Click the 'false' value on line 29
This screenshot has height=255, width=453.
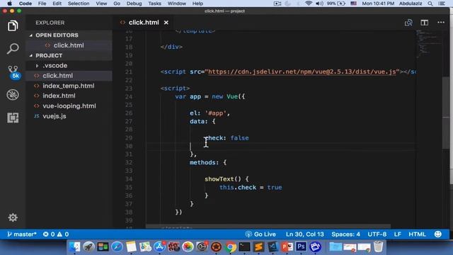[x=239, y=138]
